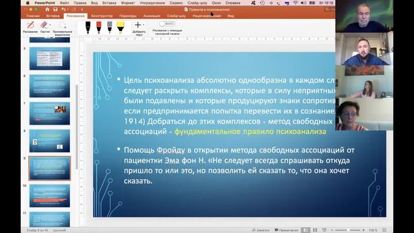Click the Примечания (Comments) status bar button

(287, 230)
